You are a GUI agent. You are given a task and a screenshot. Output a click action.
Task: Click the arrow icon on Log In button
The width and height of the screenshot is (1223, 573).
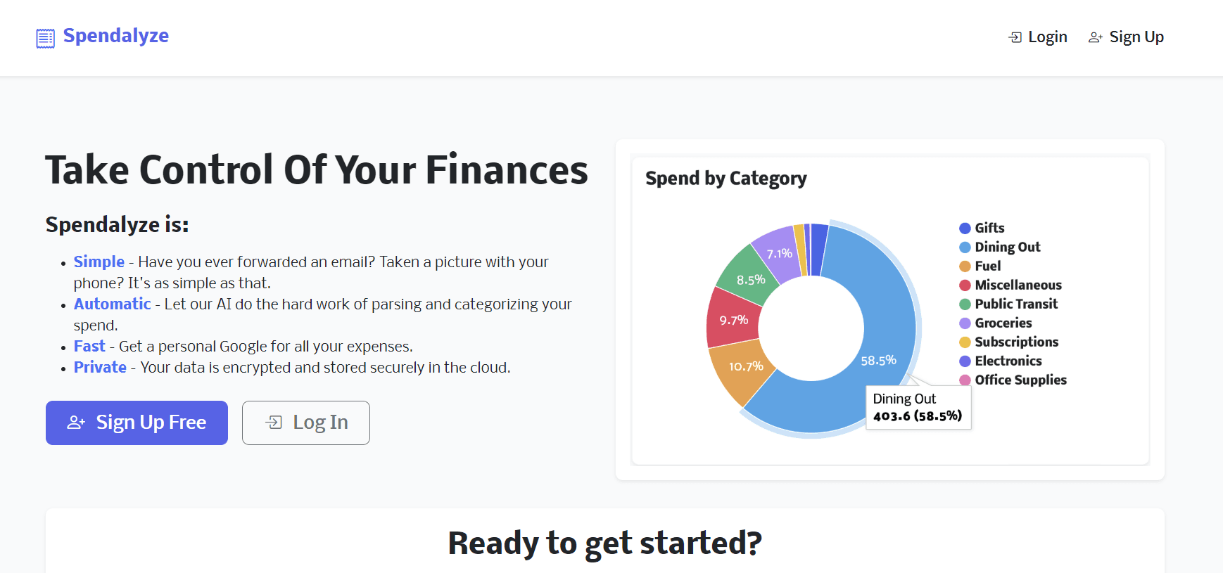tap(274, 423)
